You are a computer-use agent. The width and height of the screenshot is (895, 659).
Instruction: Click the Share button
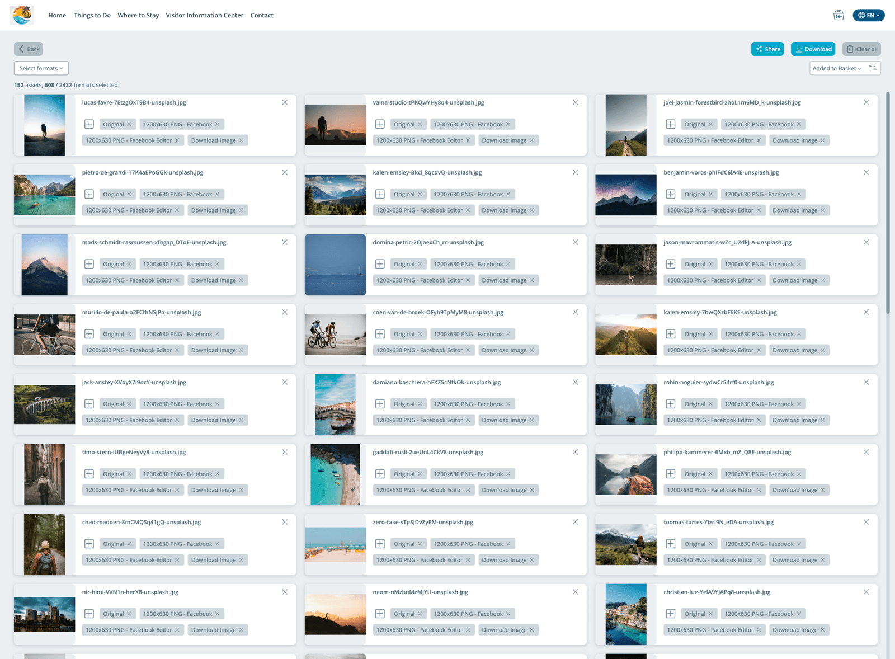pos(767,49)
